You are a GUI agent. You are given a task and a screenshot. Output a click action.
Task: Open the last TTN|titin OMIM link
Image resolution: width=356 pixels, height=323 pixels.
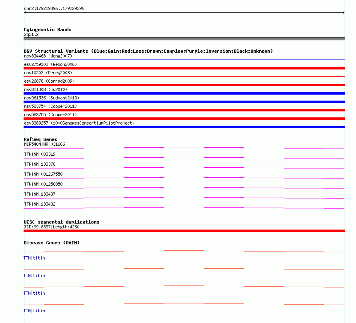(x=34, y=311)
